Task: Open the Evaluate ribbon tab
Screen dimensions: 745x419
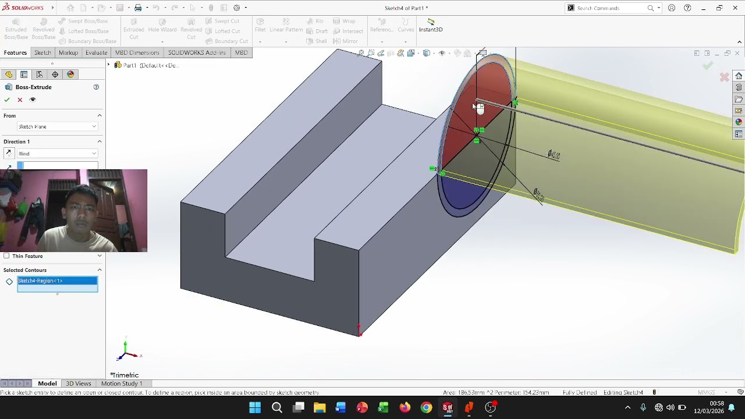Action: (x=96, y=53)
